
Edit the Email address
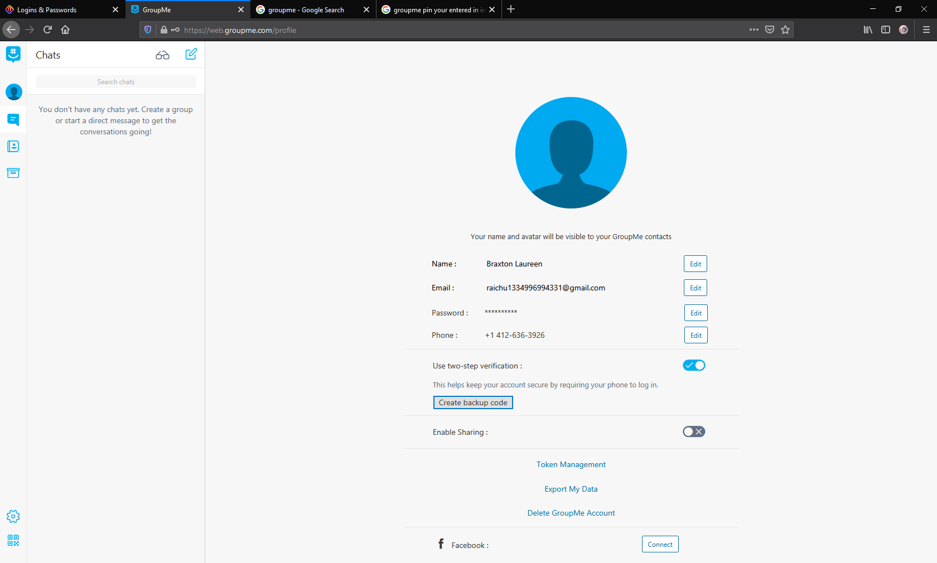click(695, 288)
